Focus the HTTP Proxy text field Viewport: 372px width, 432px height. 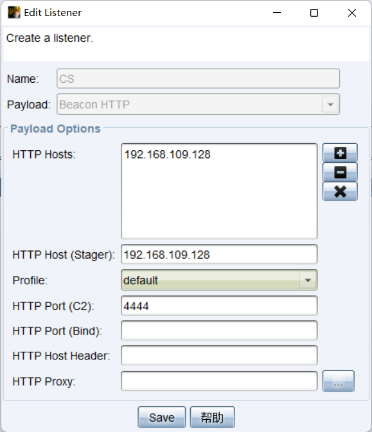click(219, 381)
